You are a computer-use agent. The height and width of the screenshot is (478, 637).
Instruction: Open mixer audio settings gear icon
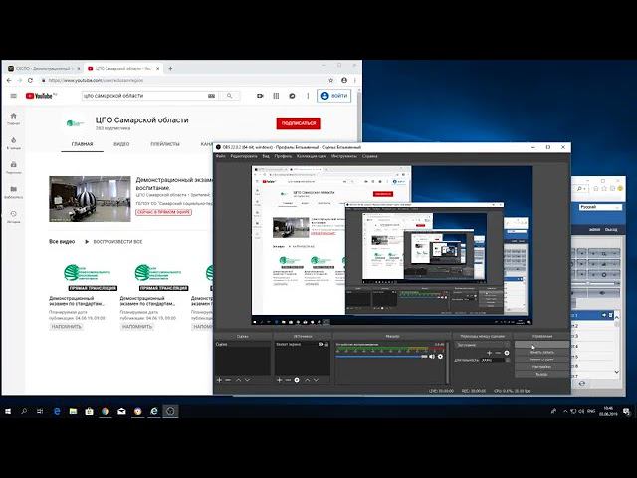tap(440, 357)
